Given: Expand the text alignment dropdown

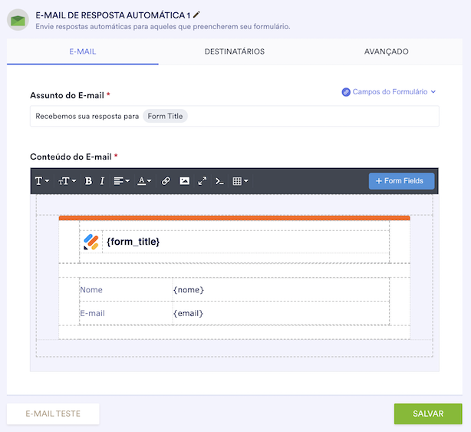Looking at the screenshot, I should tap(121, 181).
